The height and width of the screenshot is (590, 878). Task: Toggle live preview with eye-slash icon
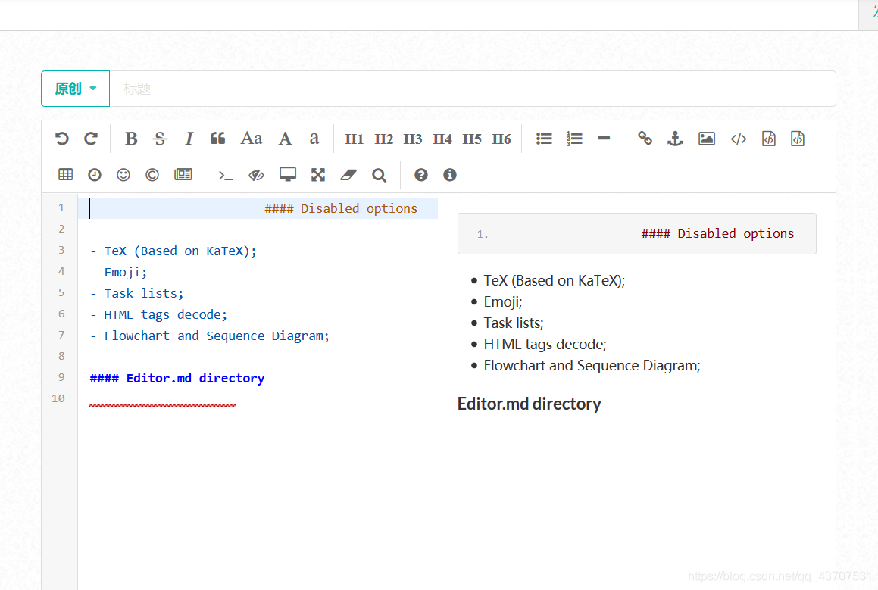257,175
